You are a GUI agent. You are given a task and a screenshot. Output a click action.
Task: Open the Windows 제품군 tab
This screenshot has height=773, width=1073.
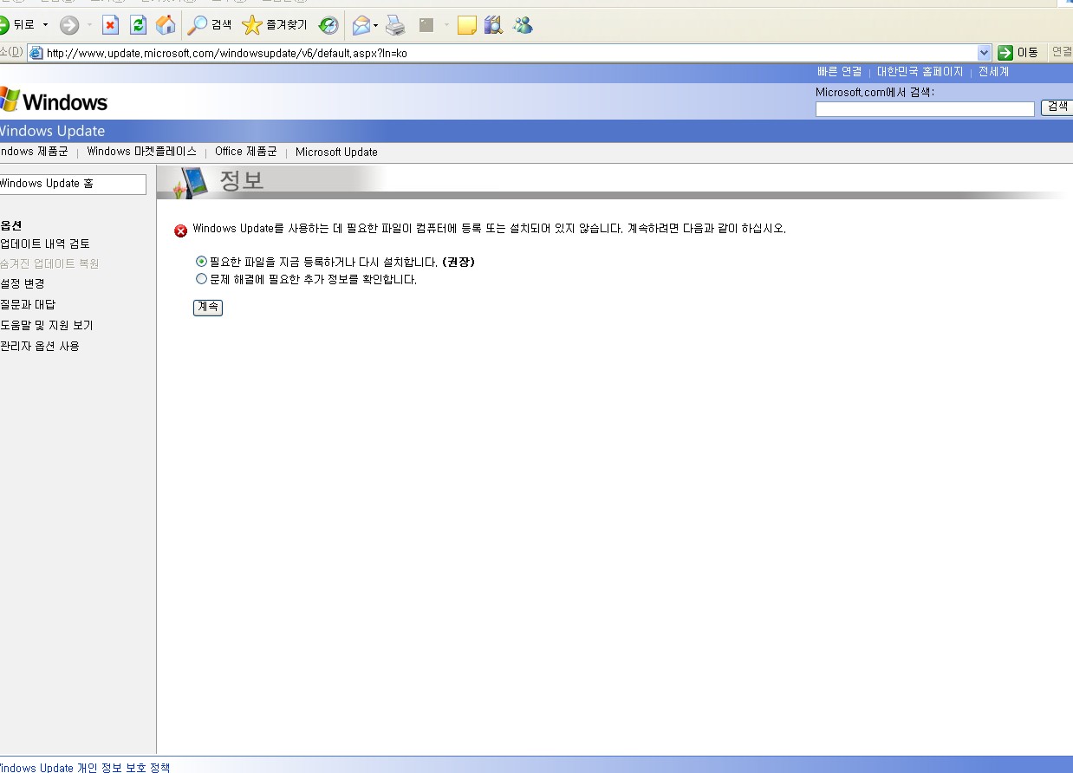pyautogui.click(x=34, y=152)
